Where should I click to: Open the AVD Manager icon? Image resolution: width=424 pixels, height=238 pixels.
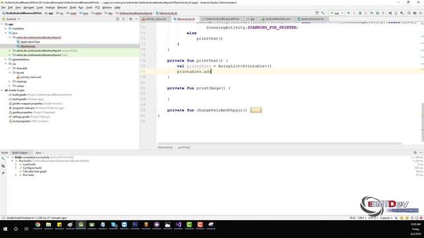click(396, 13)
